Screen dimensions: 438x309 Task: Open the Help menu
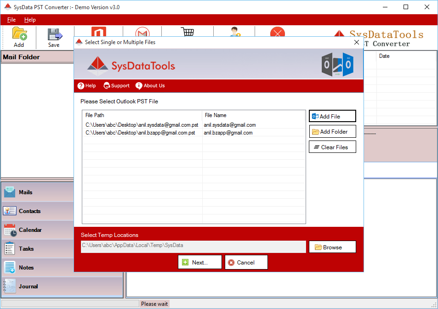[30, 20]
